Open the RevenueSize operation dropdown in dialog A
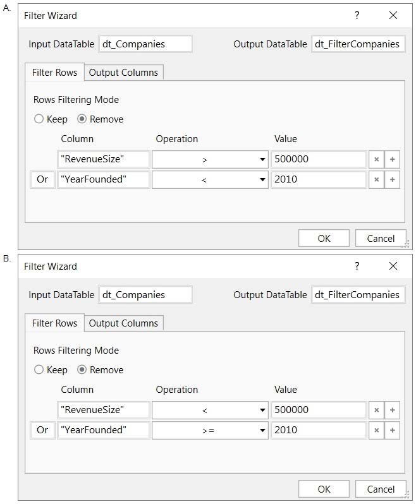 click(x=210, y=159)
